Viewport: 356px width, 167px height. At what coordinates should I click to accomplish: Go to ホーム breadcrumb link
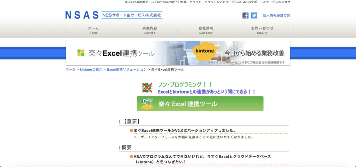pyautogui.click(x=70, y=70)
